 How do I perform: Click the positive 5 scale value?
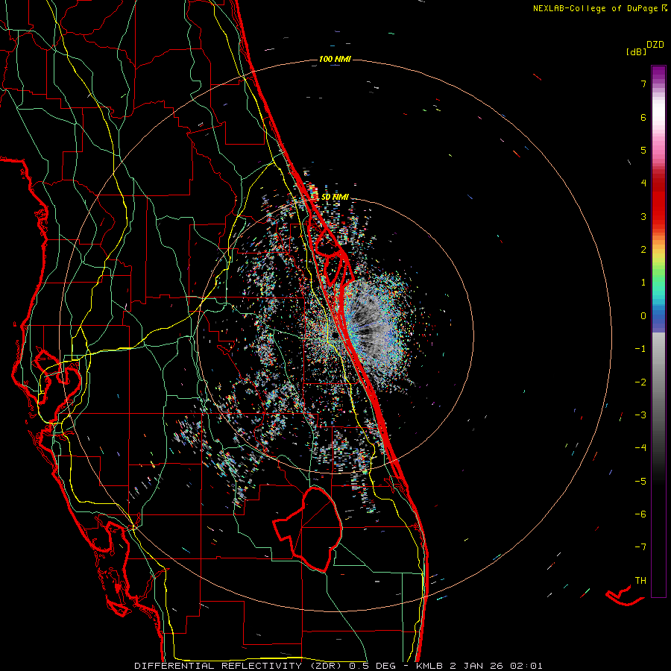(x=643, y=150)
